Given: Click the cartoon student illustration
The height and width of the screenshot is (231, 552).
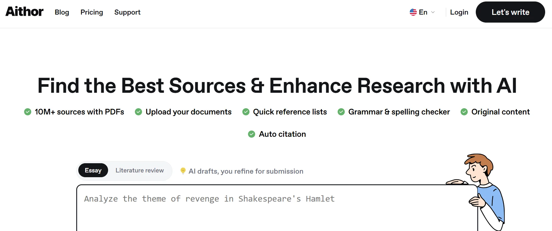Looking at the screenshot, I should 483,190.
